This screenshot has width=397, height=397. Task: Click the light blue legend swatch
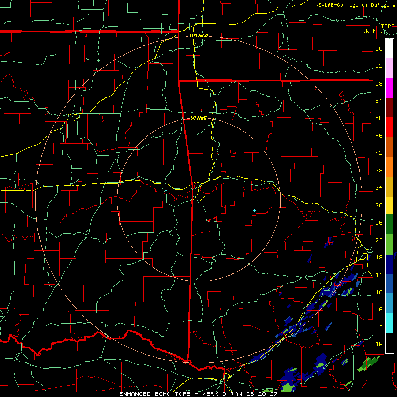pyautogui.click(x=390, y=303)
